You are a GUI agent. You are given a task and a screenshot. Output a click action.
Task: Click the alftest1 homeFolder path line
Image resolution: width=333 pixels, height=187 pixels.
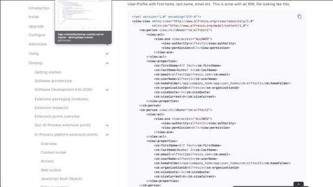pos(222,83)
